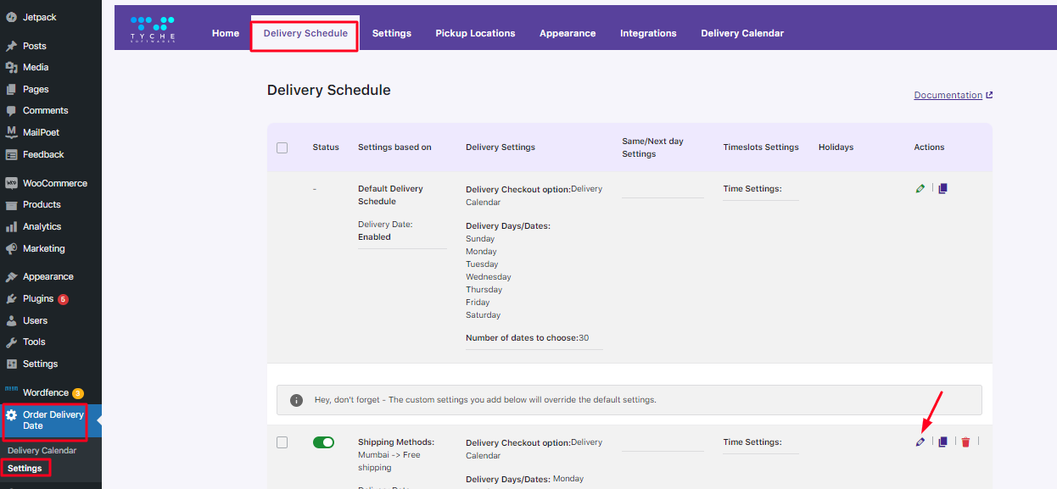This screenshot has width=1057, height=489.
Task: Duplicate the Mumbai Free shipping schedule
Action: (942, 442)
